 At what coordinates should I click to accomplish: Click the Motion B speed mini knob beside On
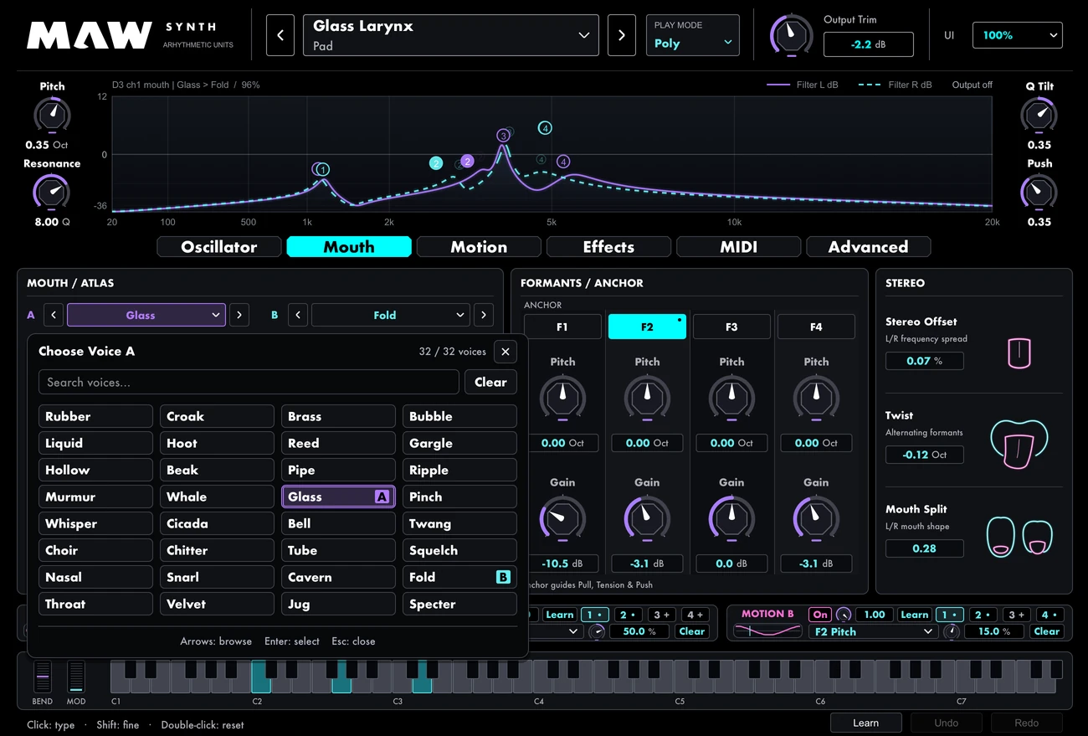coord(844,615)
